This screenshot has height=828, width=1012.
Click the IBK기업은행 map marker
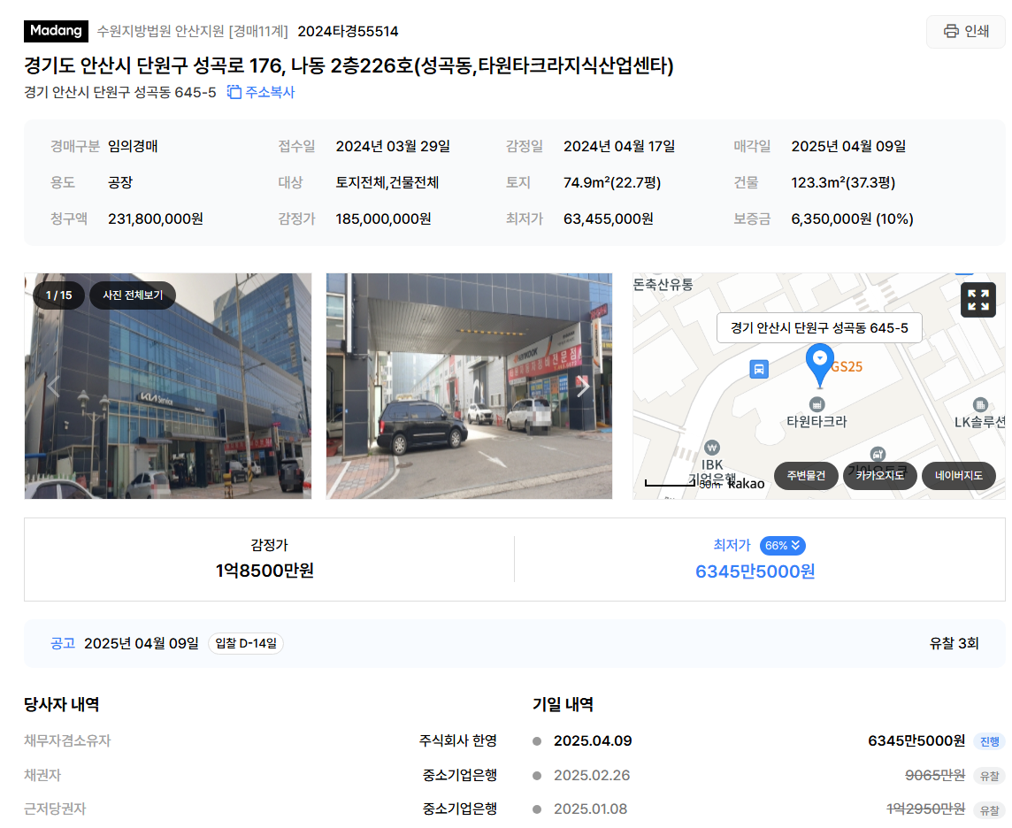(x=712, y=448)
